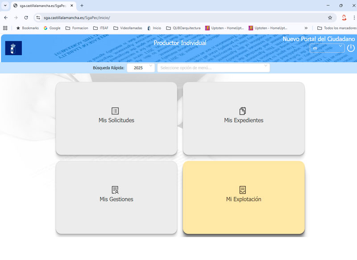
Task: Close the sga.castillalamancha.es tab
Action: tap(72, 5)
